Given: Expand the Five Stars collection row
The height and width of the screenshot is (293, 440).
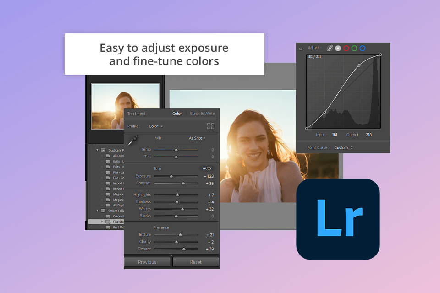Looking at the screenshot, I should (x=102, y=222).
